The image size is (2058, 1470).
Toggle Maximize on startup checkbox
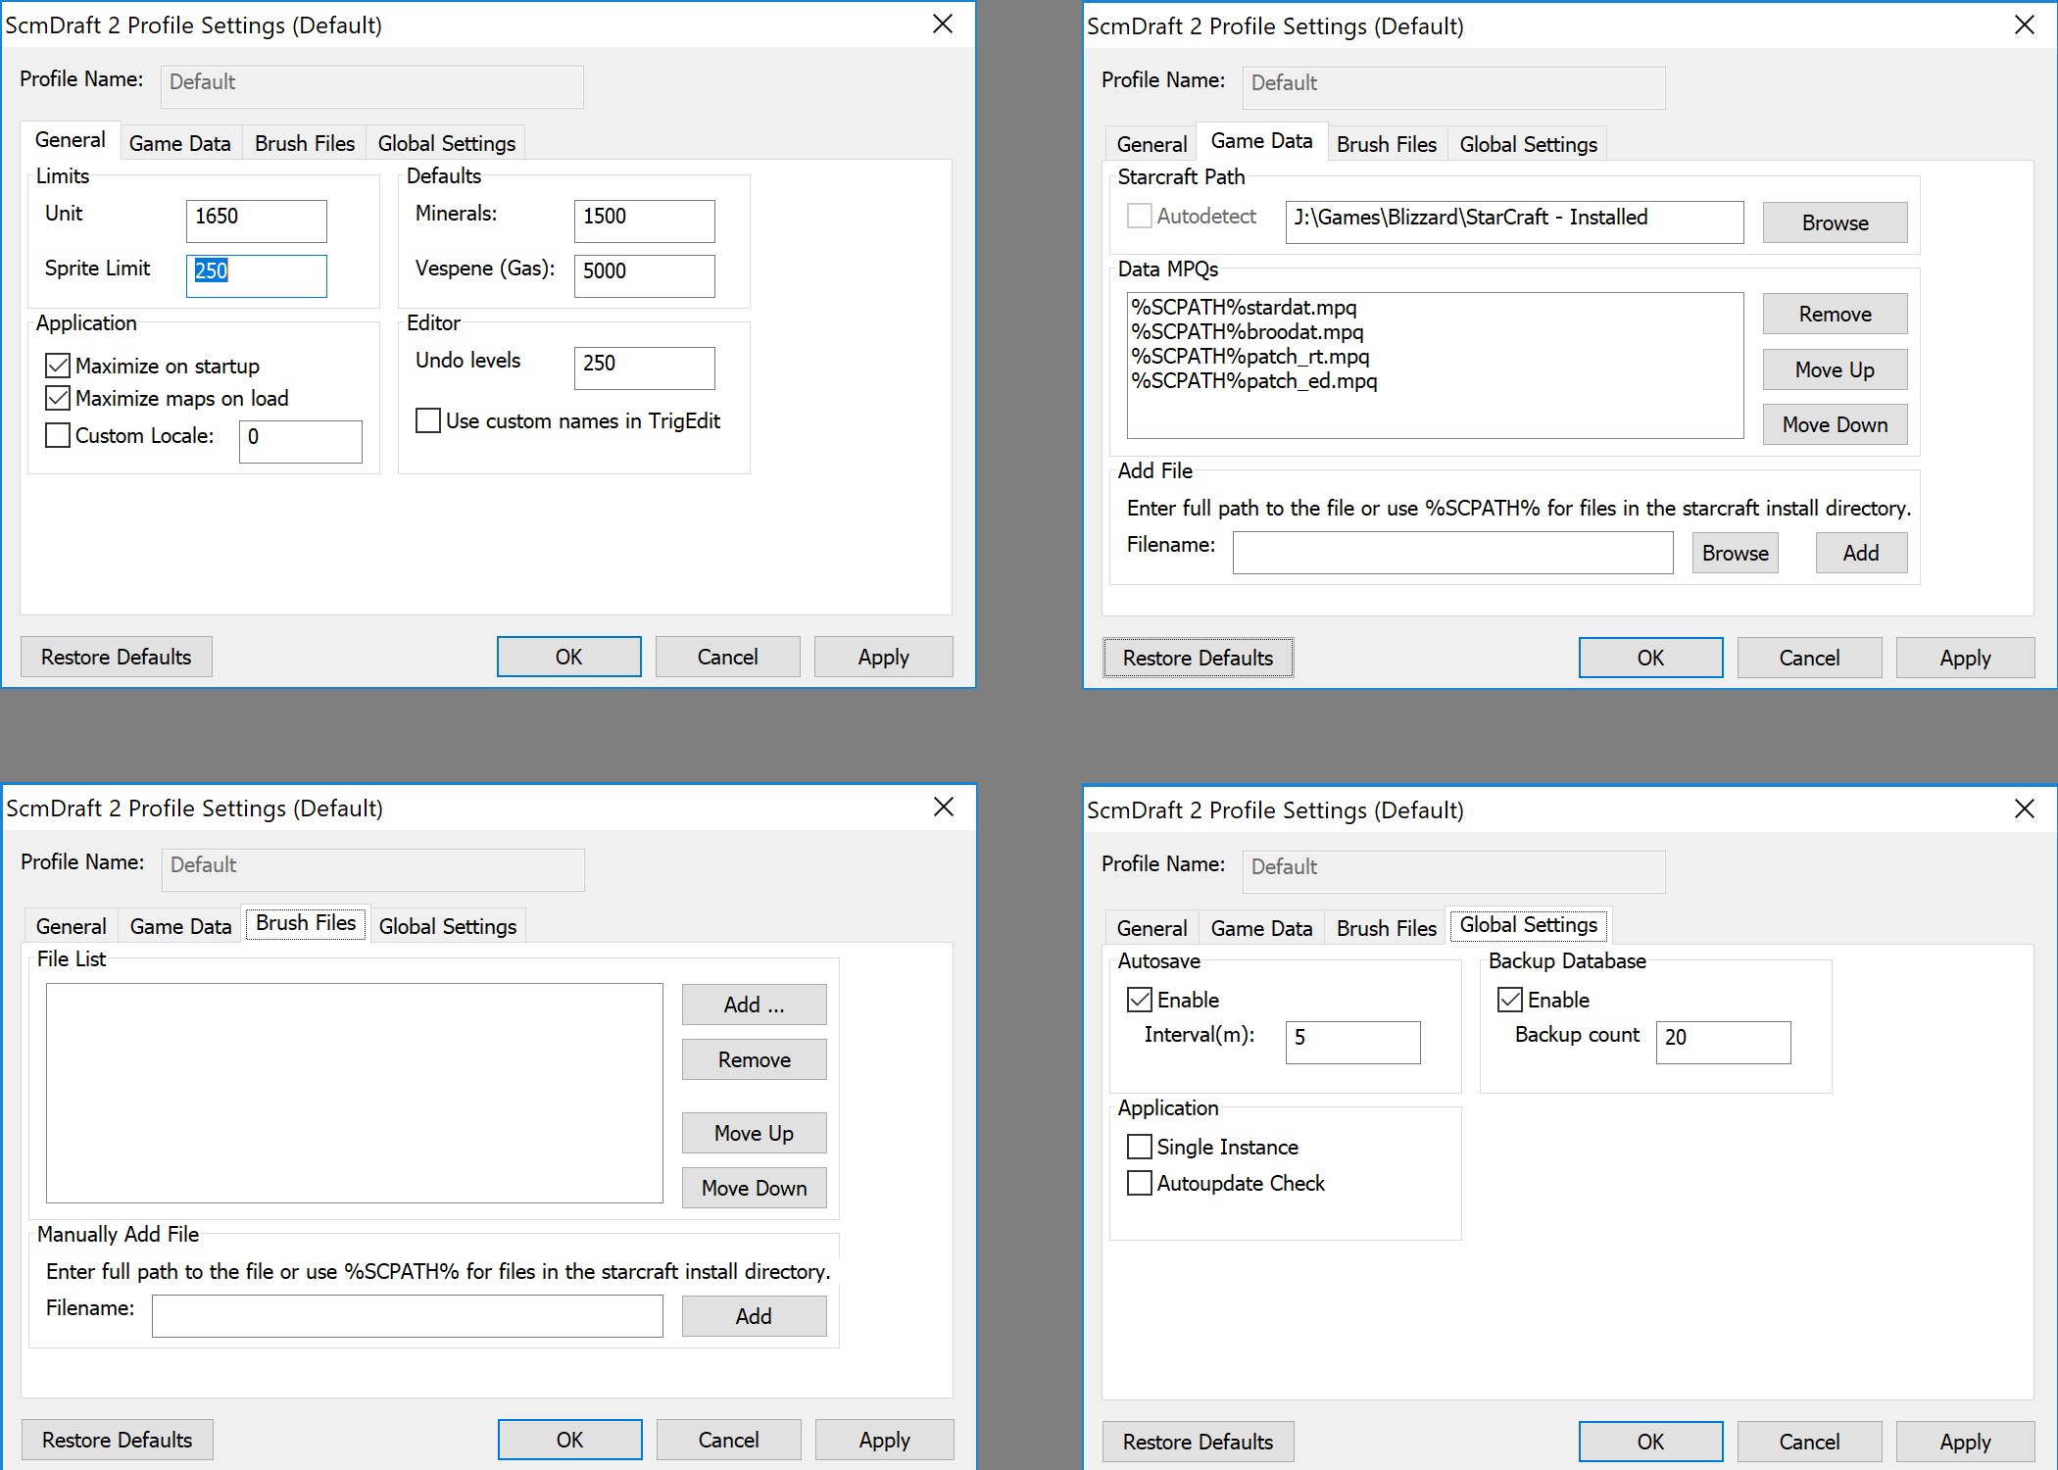click(58, 367)
